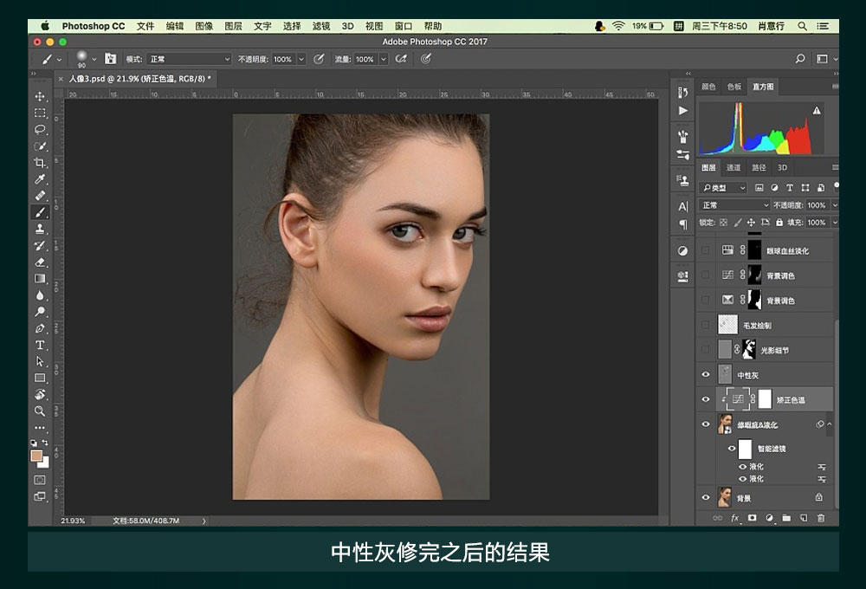This screenshot has height=589, width=866.
Task: Choose the Zoom magnifier tool
Action: [x=40, y=411]
